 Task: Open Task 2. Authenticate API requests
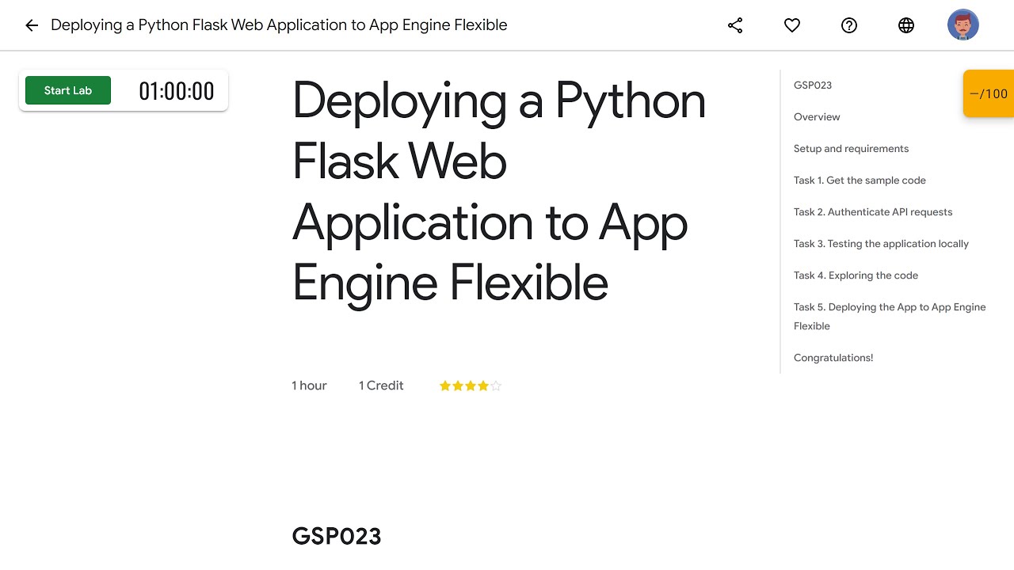click(x=873, y=212)
